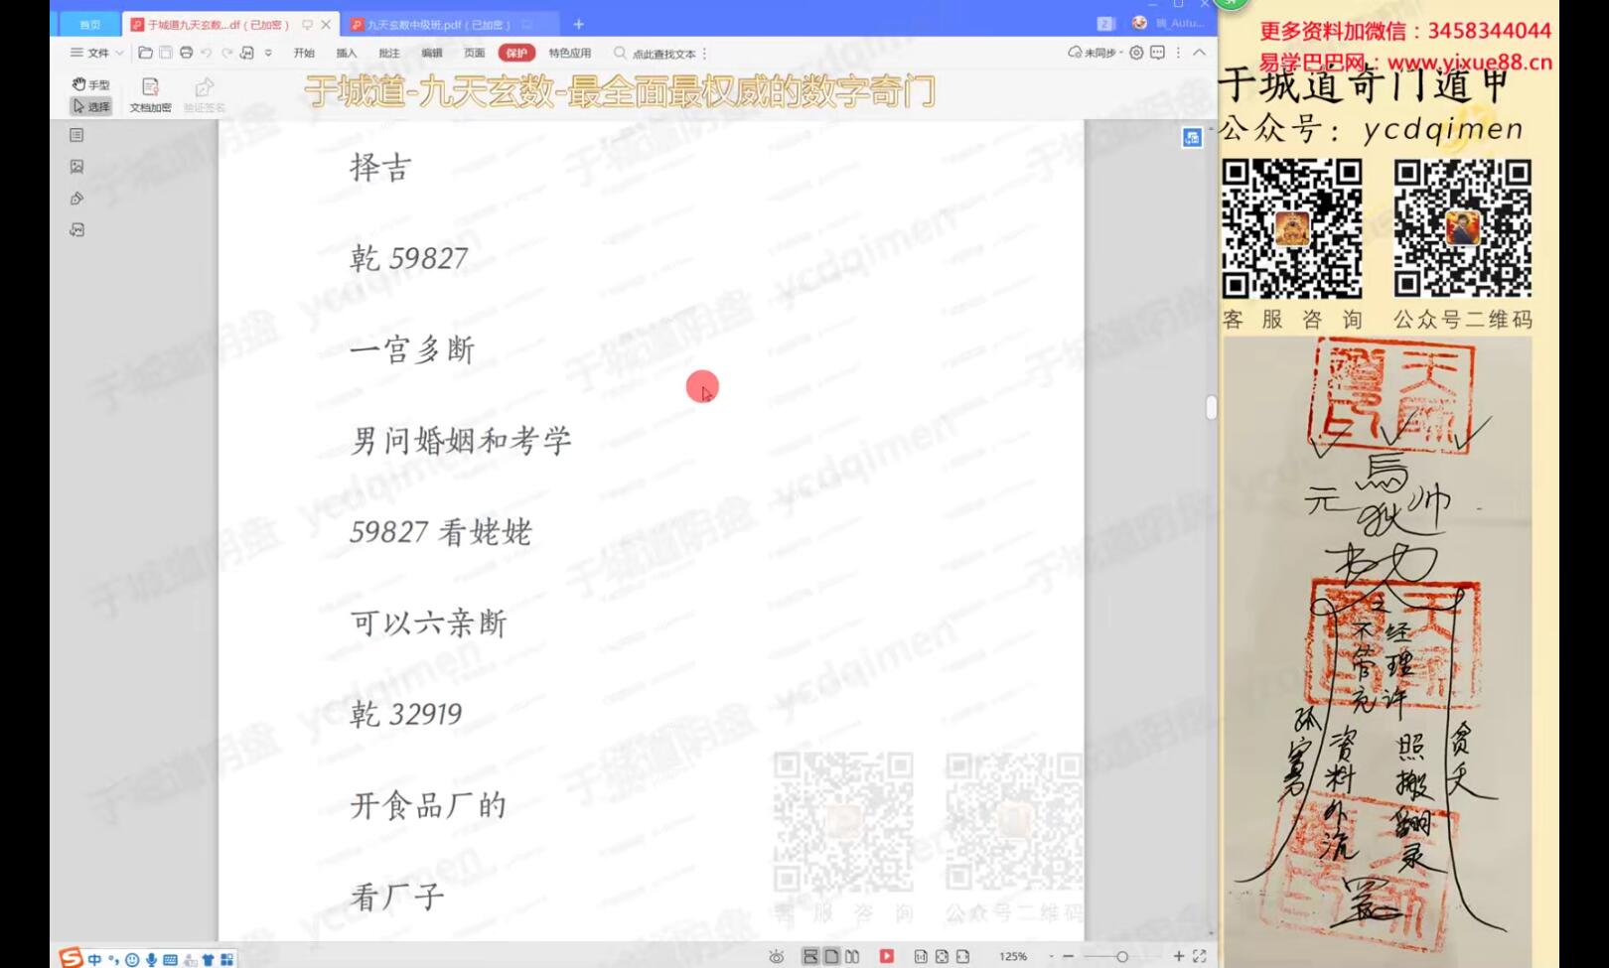Expand the save tool options chevron

pos(268,53)
